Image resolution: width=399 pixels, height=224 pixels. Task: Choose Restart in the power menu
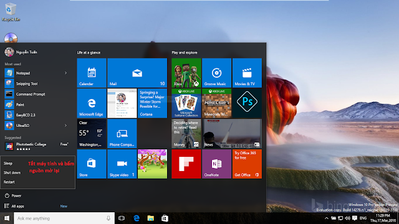(9, 182)
